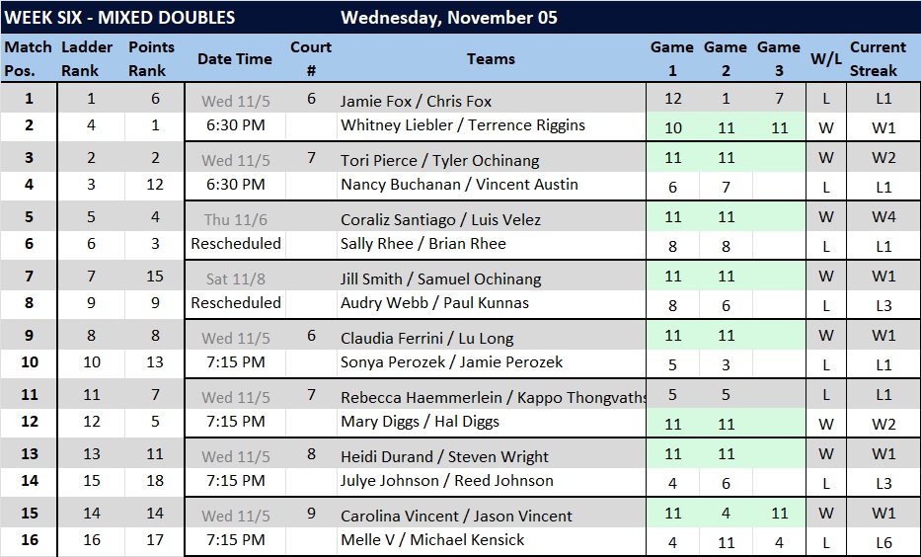Click the Melle V / Michael Kensick cell
Viewport: 921px width, 557px height.
432,540
